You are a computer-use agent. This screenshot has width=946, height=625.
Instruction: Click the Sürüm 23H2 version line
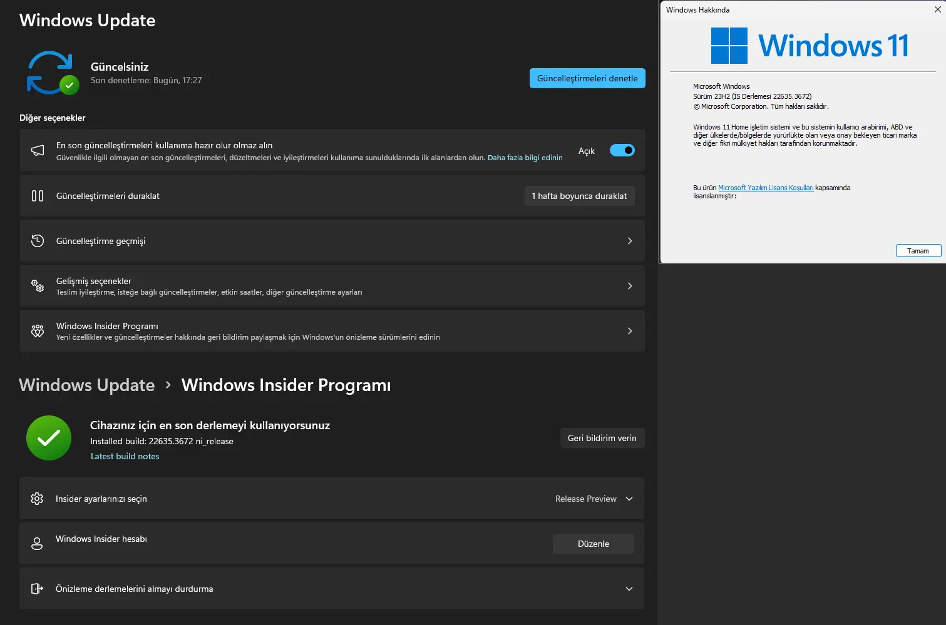[x=753, y=96]
